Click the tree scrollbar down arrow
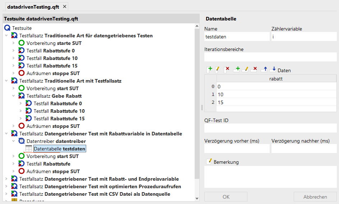Viewport: 339px width, 204px height. [x=197, y=198]
